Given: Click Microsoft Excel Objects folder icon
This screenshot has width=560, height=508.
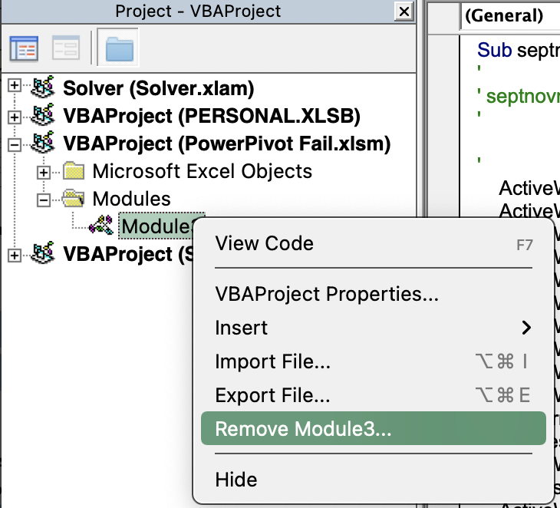Looking at the screenshot, I should coord(74,170).
